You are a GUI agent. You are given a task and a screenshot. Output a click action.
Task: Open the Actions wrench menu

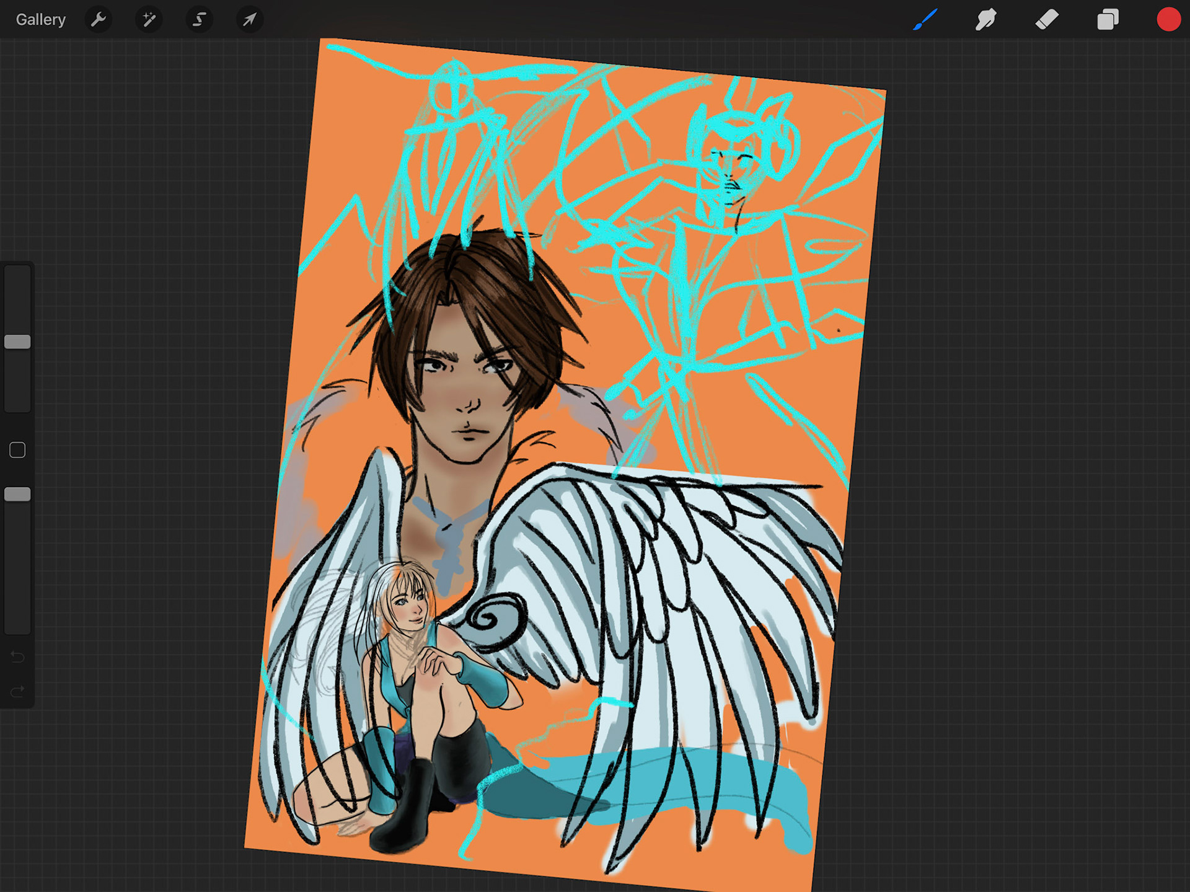(x=99, y=20)
